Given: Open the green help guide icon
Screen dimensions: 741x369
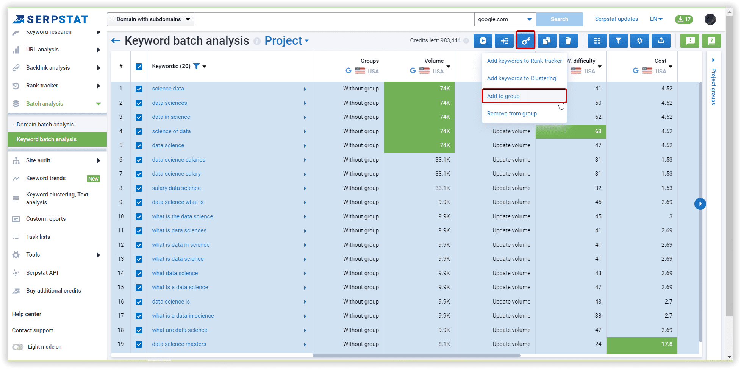Looking at the screenshot, I should point(711,40).
